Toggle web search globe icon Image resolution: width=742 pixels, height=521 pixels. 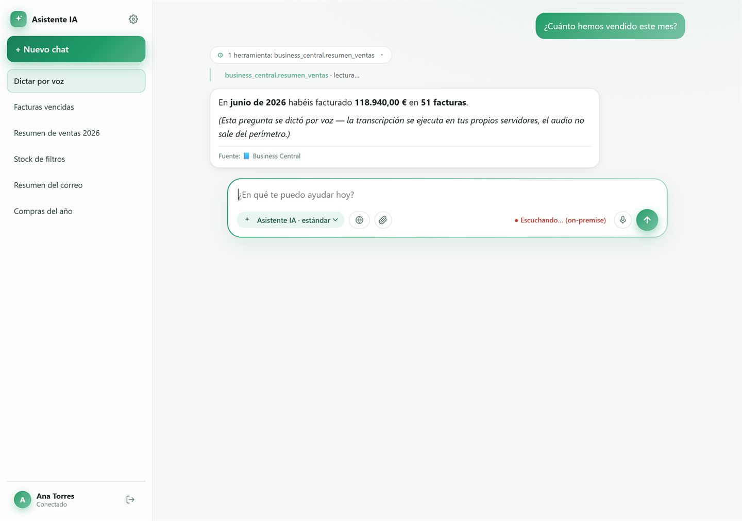[x=359, y=220]
